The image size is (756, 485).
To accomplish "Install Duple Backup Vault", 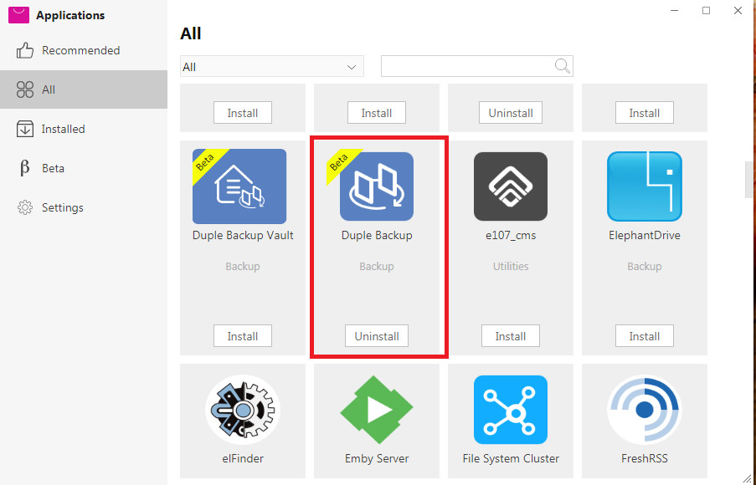I will pos(243,335).
